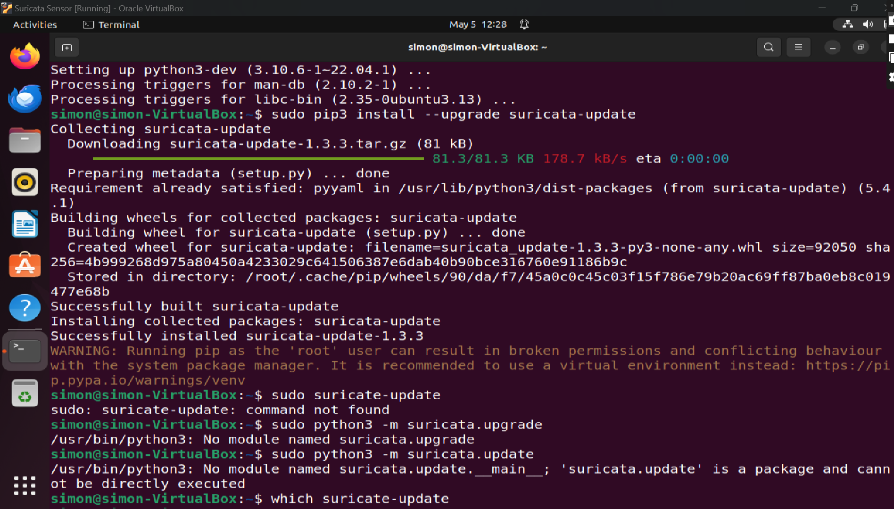The height and width of the screenshot is (509, 894).
Task: Show applications grid
Action: click(25, 485)
